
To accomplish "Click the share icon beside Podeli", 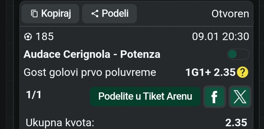I will (x=95, y=14).
